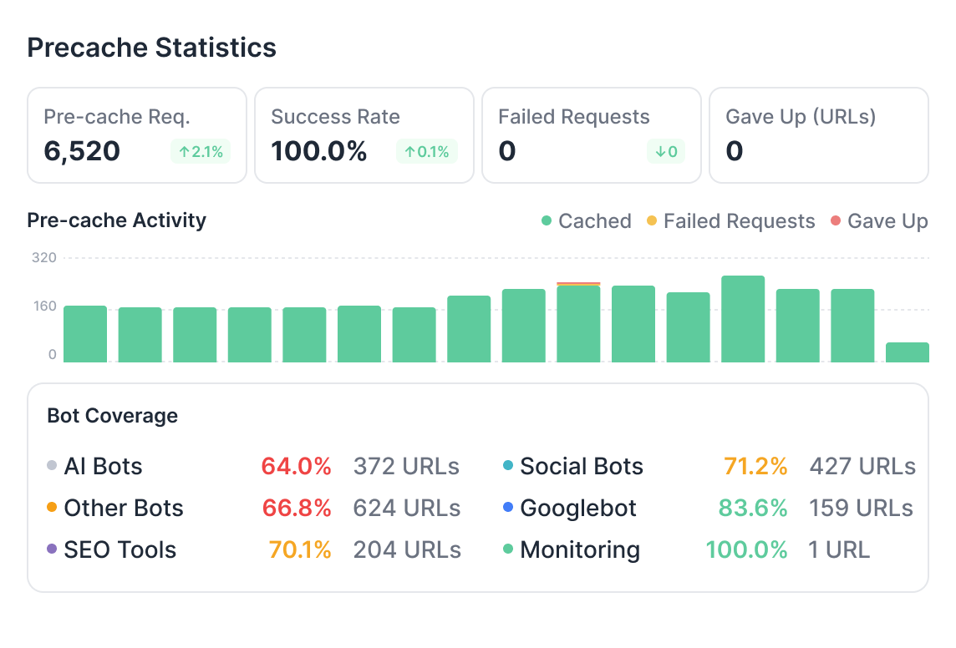
Task: Open the Failed Requests stat card
Action: coord(592,135)
